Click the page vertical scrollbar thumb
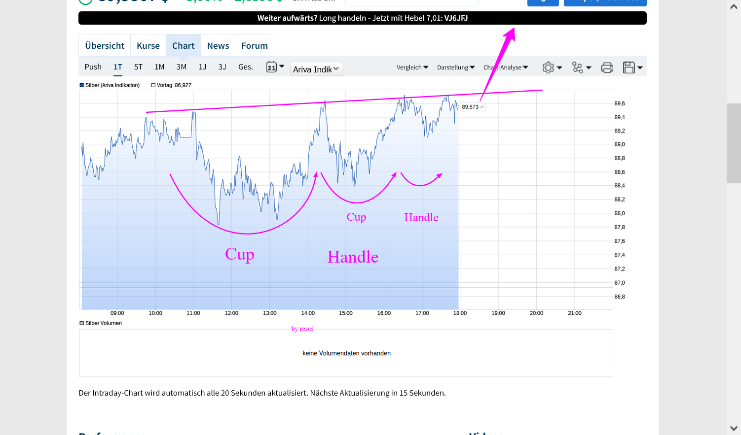 click(734, 143)
